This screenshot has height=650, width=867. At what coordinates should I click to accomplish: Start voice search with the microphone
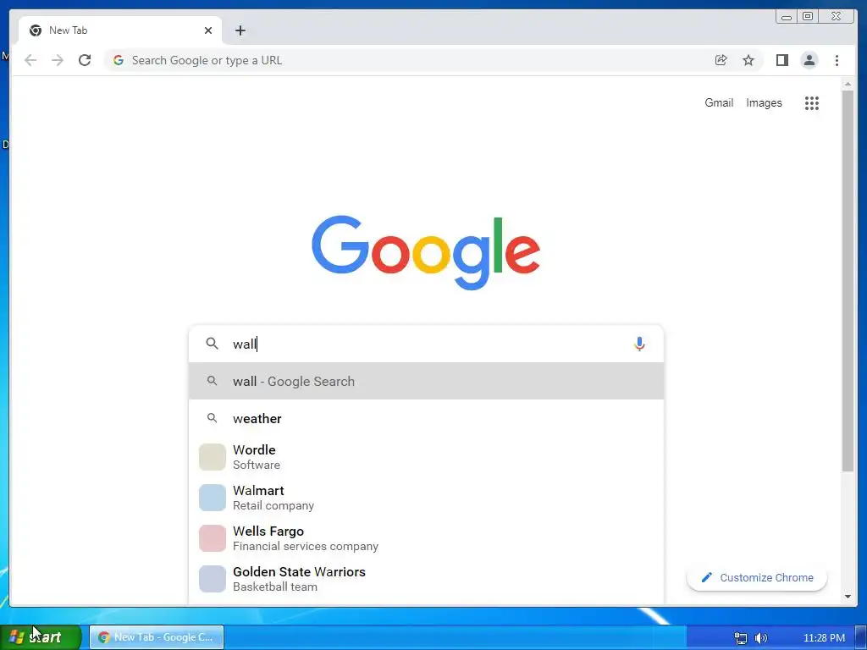coord(639,344)
